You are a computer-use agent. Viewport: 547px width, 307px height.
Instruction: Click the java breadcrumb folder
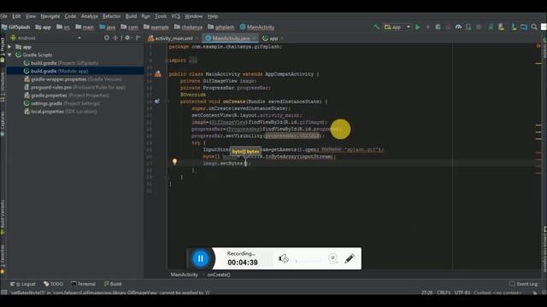(x=108, y=26)
